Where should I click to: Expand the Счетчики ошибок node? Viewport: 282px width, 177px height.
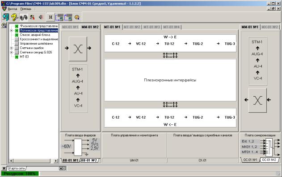pyautogui.click(x=11, y=48)
